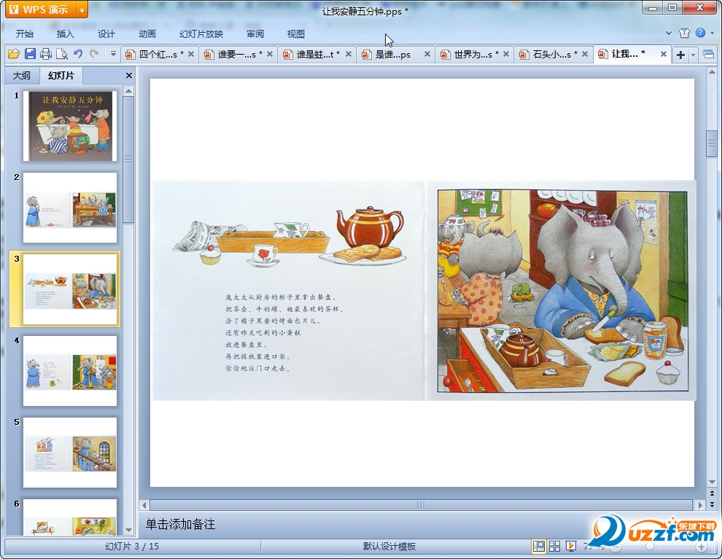The width and height of the screenshot is (722, 559).
Task: Open the WPS 演示 application menu button
Action: coord(39,9)
